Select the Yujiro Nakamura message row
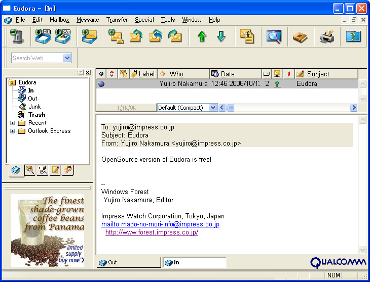The image size is (370, 282). point(227,84)
